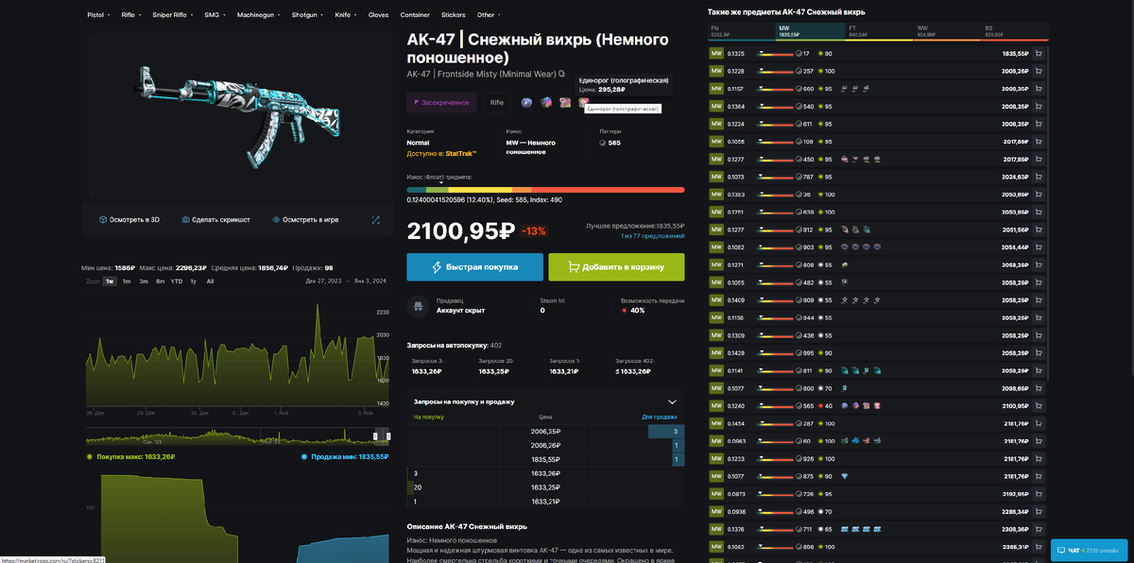The width and height of the screenshot is (1134, 563).
Task: Click Осмотреть в игре
Action: 305,219
